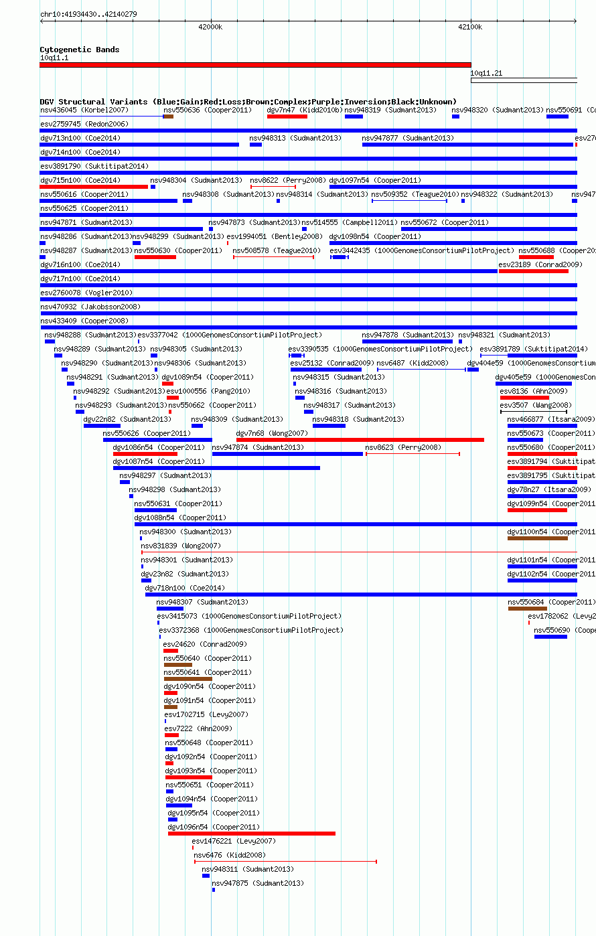Open variant nsv550636 (Cooper2011)
Screen dimensions: 596x936
(x=208, y=110)
